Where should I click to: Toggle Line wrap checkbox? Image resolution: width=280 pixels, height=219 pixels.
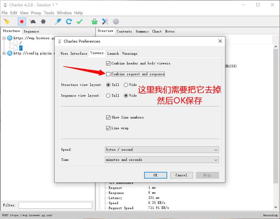pos(108,128)
